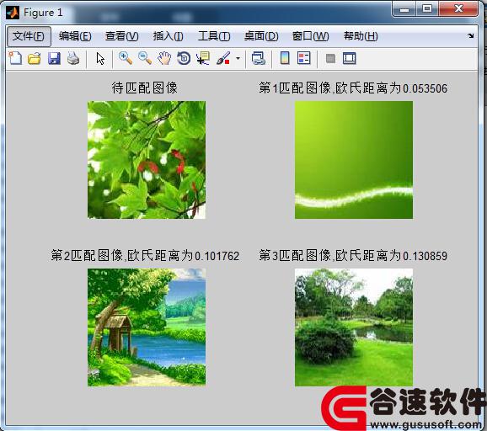Close the Figure 1 window
Image resolution: width=487 pixels, height=431 pixels.
click(458, 8)
